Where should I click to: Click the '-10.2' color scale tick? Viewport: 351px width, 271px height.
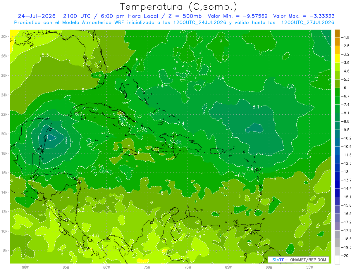coord(347,138)
